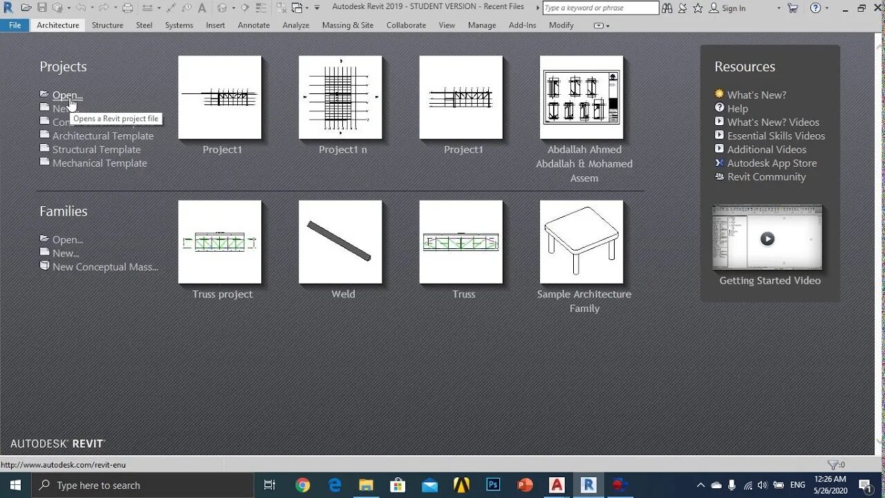The image size is (885, 498).
Task: Click the Revit 'R' application logo
Action: tap(8, 8)
